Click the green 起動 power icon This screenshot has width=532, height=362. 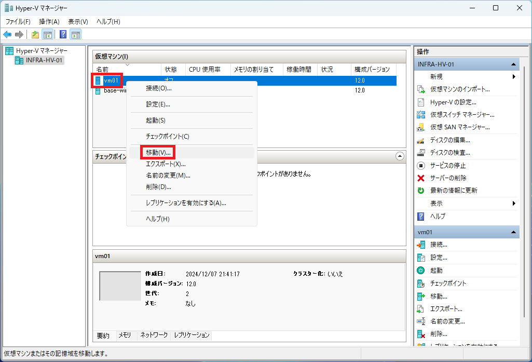421,270
